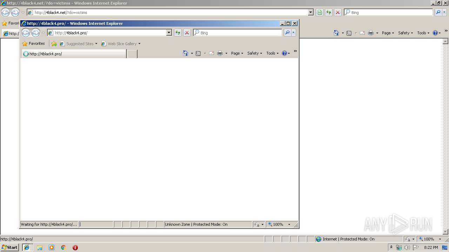
Task: Click Back button in 4black4.pro window
Action: (26, 33)
